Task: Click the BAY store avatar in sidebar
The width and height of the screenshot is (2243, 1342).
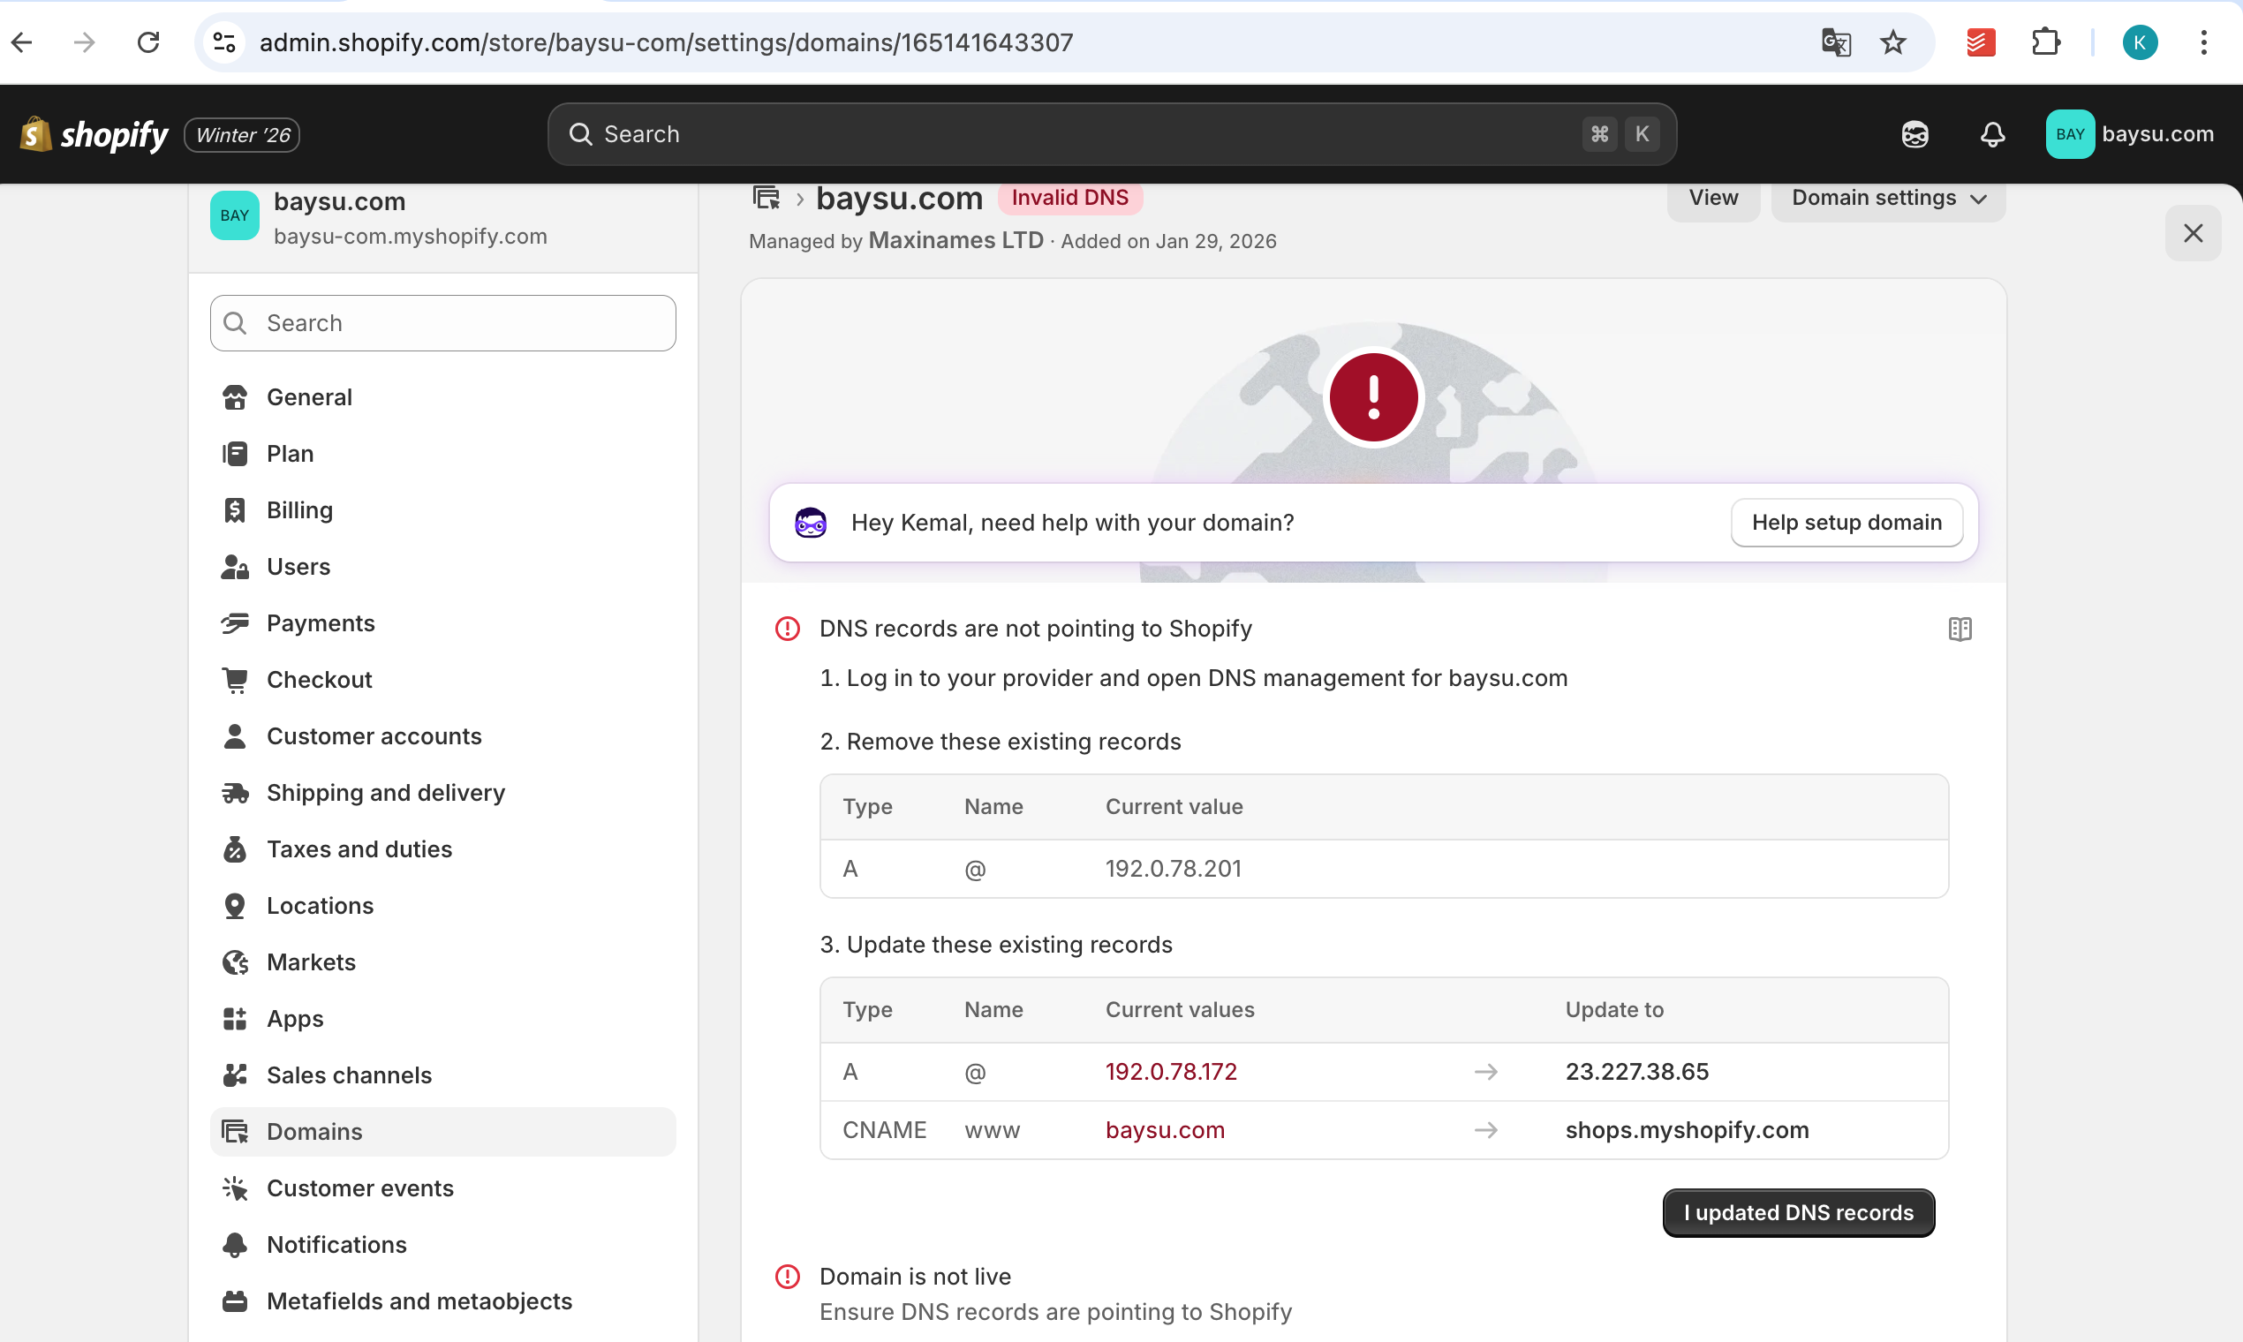Action: 235,216
